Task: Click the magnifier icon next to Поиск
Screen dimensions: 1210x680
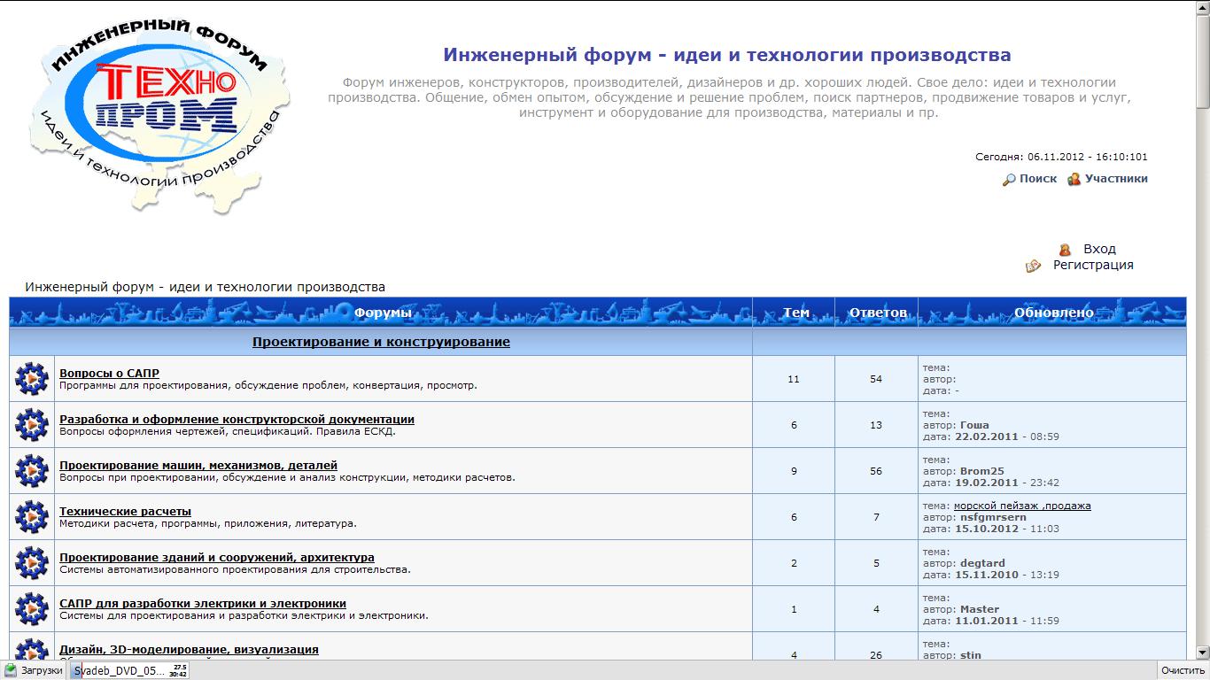Action: [x=1009, y=180]
